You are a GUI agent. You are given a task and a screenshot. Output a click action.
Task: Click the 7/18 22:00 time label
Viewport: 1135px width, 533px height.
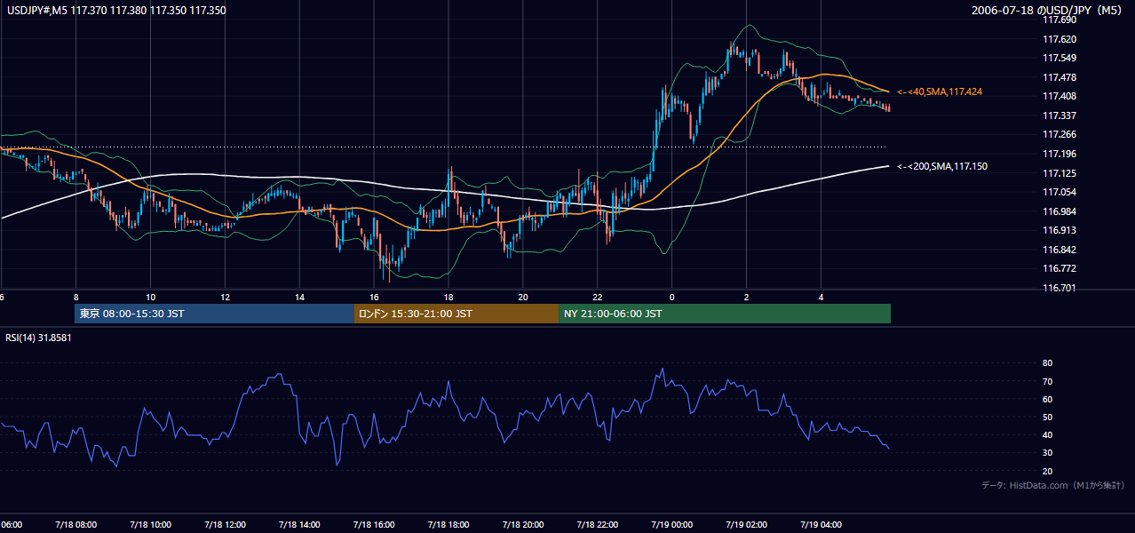(x=598, y=525)
